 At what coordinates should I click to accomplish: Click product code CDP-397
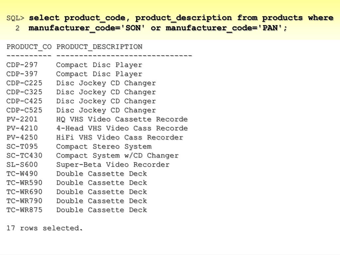pyautogui.click(x=22, y=74)
